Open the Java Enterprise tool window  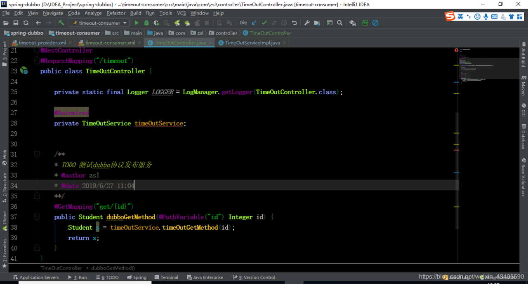pos(205,277)
